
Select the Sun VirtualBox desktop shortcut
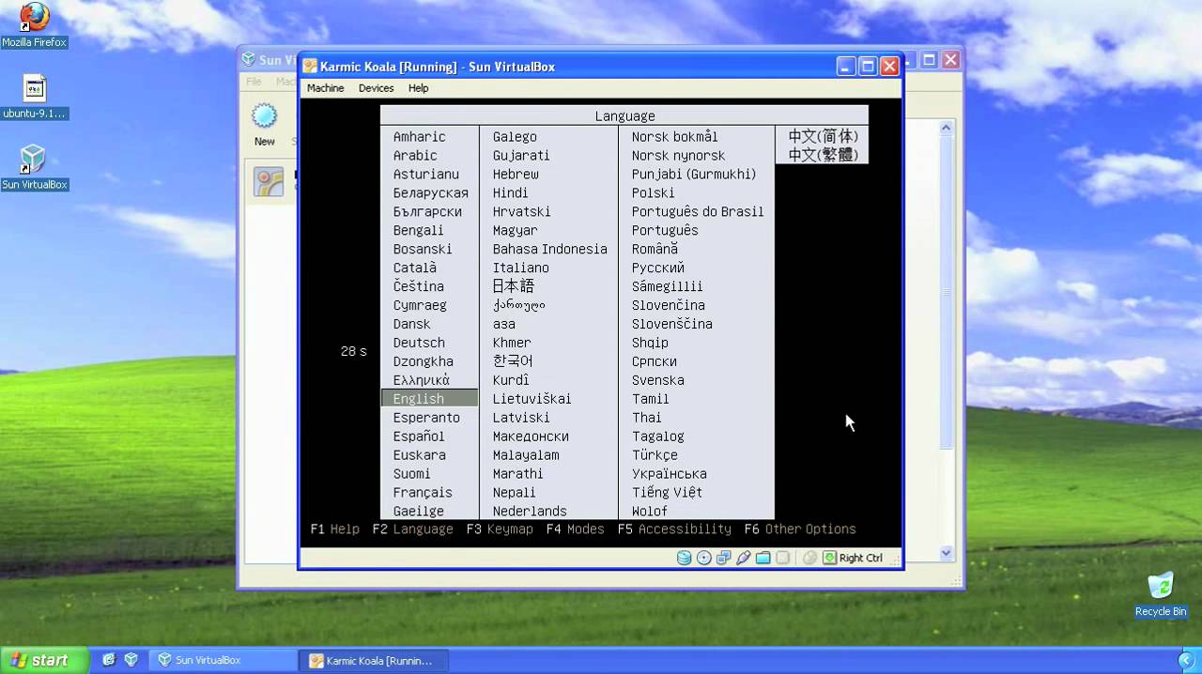(x=35, y=168)
